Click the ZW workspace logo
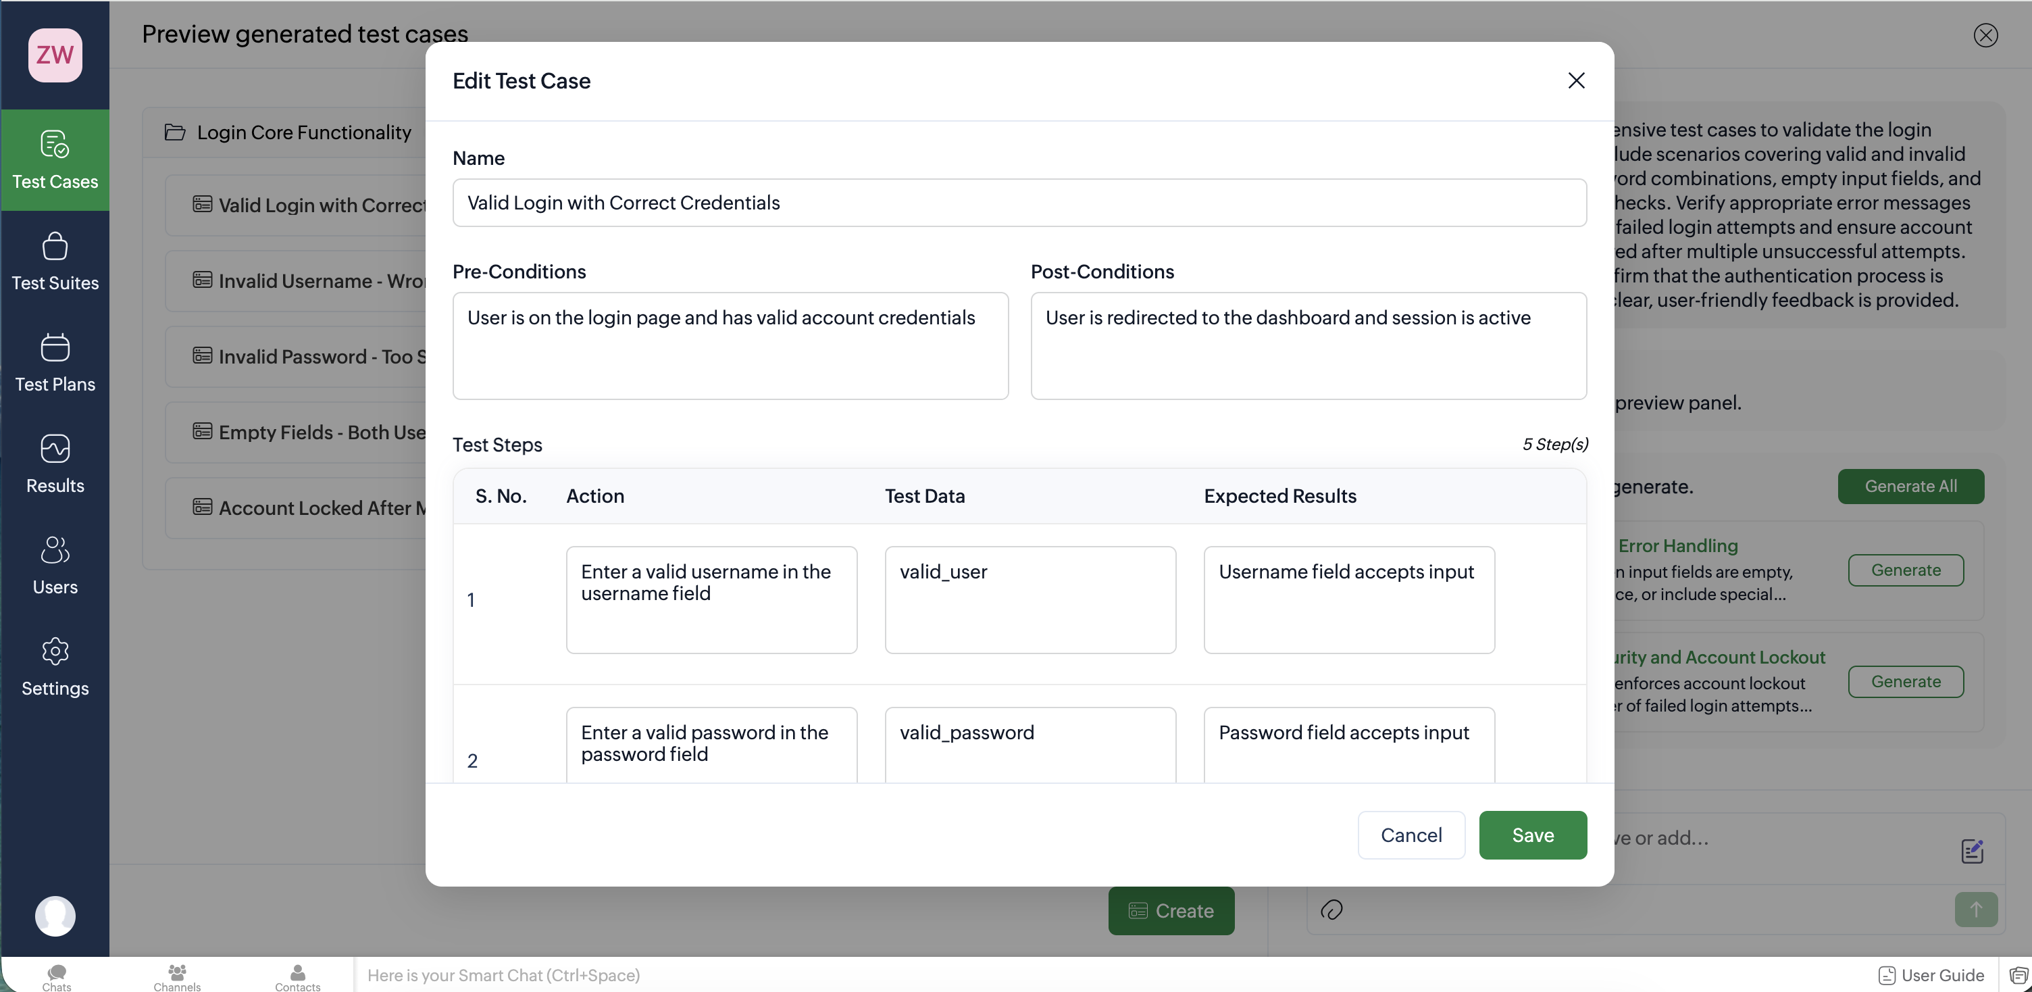This screenshot has height=992, width=2032. pyautogui.click(x=55, y=55)
